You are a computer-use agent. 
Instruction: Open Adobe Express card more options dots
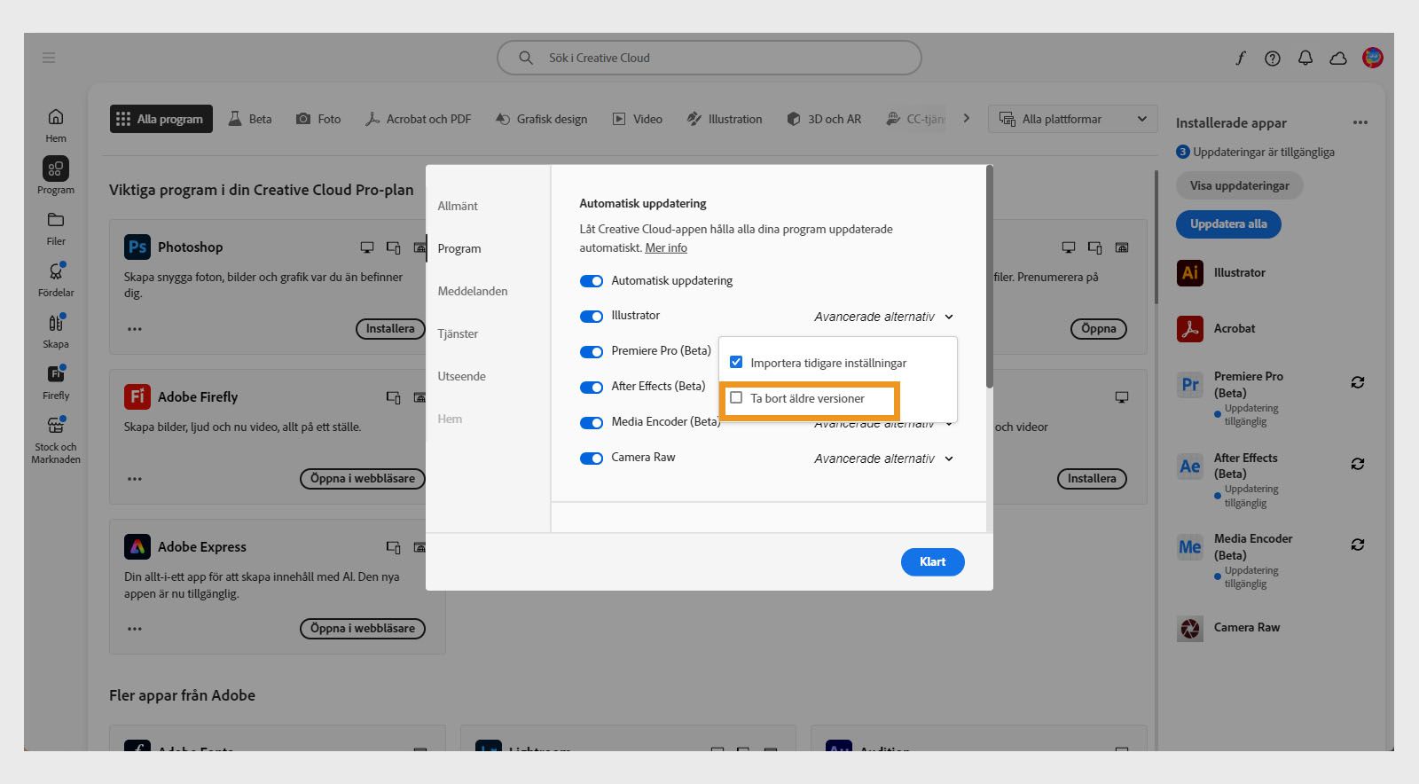(x=135, y=629)
